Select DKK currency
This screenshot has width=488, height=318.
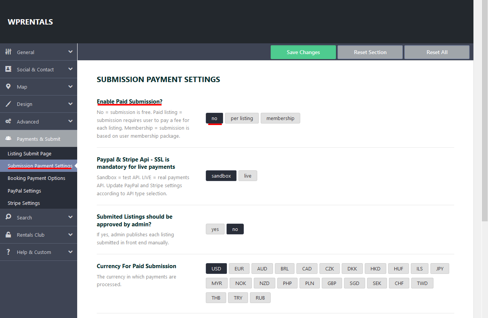tap(352, 269)
